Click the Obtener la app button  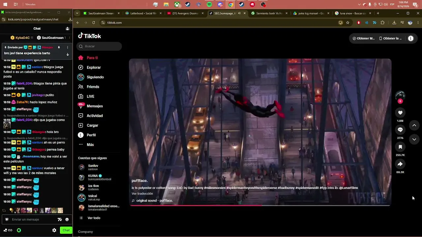(x=391, y=39)
